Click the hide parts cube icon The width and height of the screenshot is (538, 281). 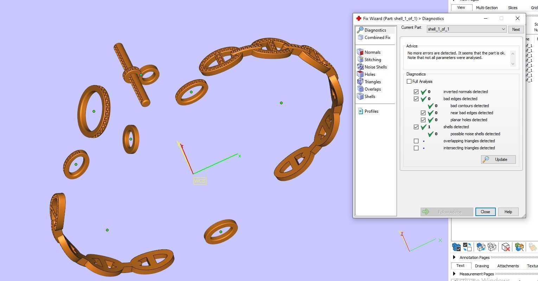pos(492,247)
